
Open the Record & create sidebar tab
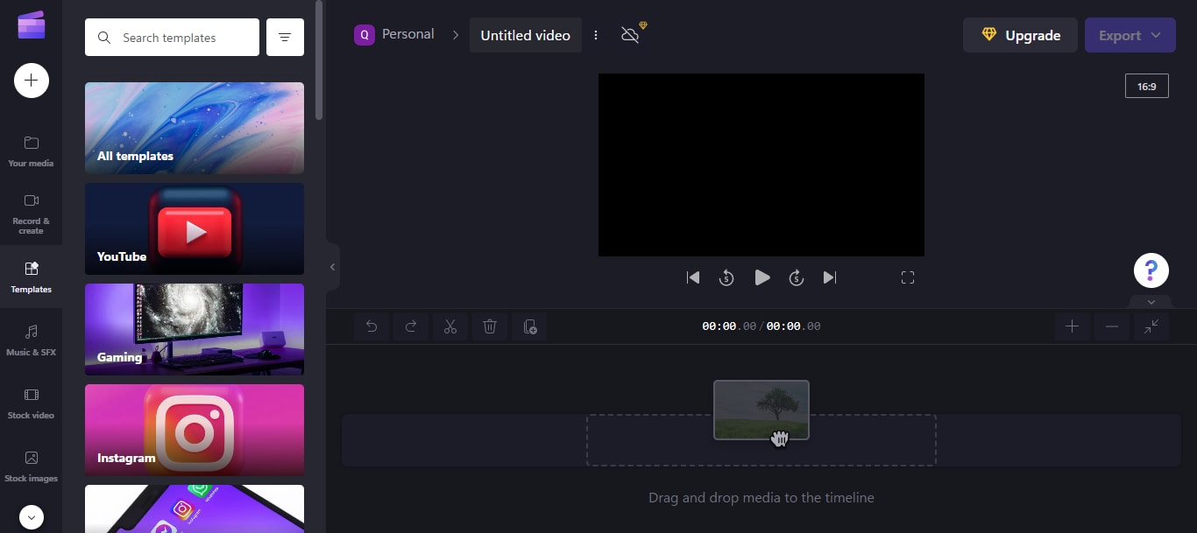(x=31, y=214)
